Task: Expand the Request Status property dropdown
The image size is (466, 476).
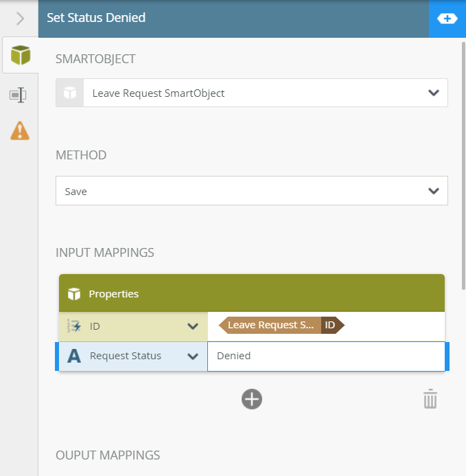Action: [193, 356]
